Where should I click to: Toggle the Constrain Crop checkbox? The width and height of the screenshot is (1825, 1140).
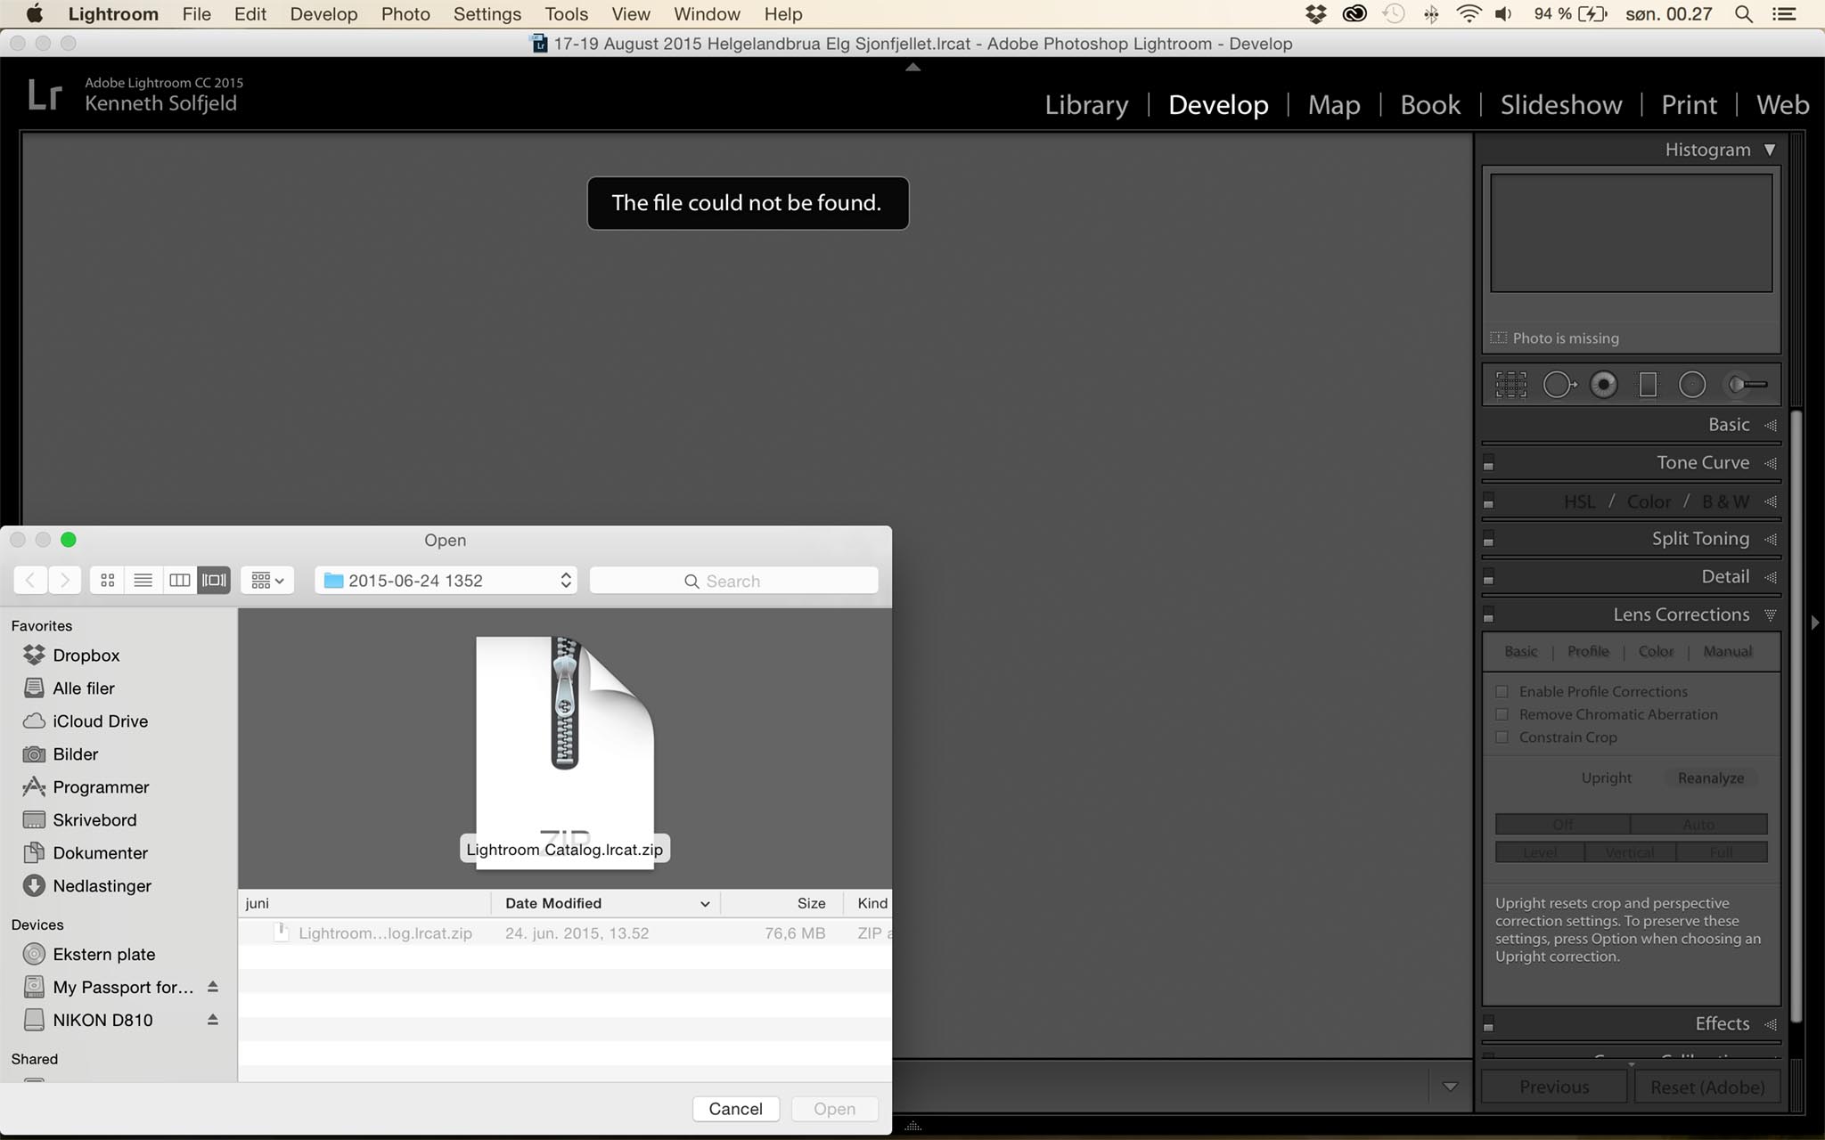tap(1502, 737)
